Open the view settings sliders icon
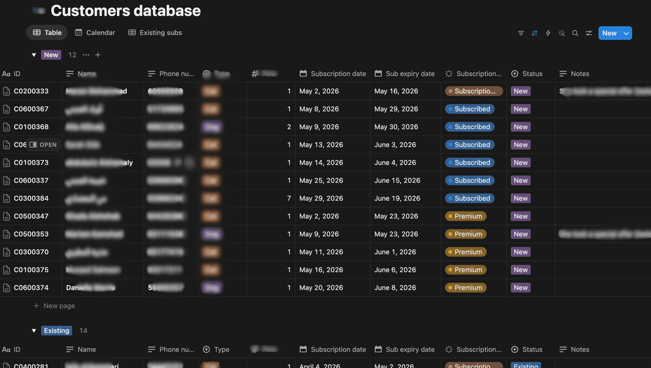 coord(589,33)
